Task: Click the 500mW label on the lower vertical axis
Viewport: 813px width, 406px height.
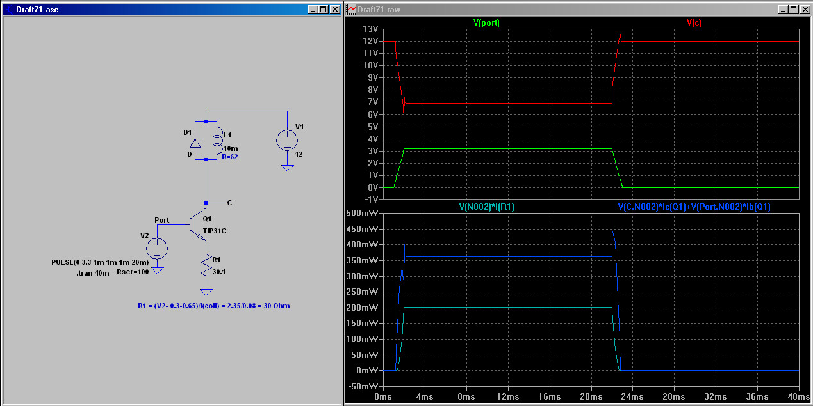Action: (x=363, y=213)
